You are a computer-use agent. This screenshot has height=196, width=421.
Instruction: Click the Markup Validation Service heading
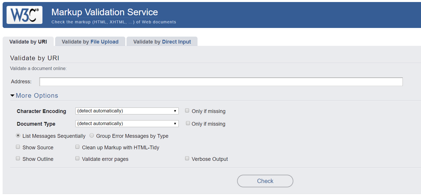coord(104,12)
